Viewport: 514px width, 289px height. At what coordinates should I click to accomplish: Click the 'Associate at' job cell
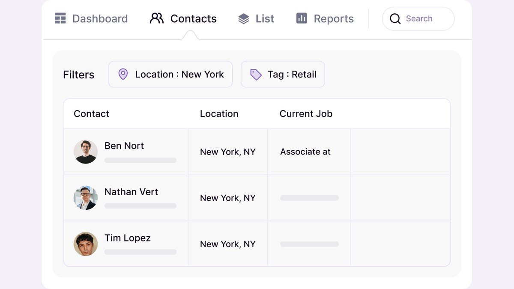click(305, 152)
